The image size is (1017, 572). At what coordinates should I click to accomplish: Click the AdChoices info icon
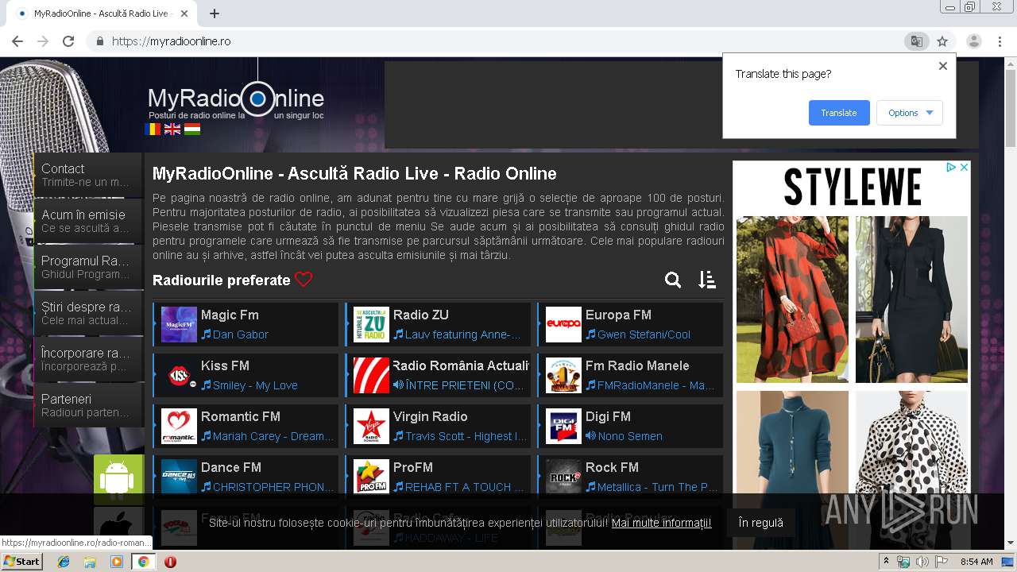(951, 168)
